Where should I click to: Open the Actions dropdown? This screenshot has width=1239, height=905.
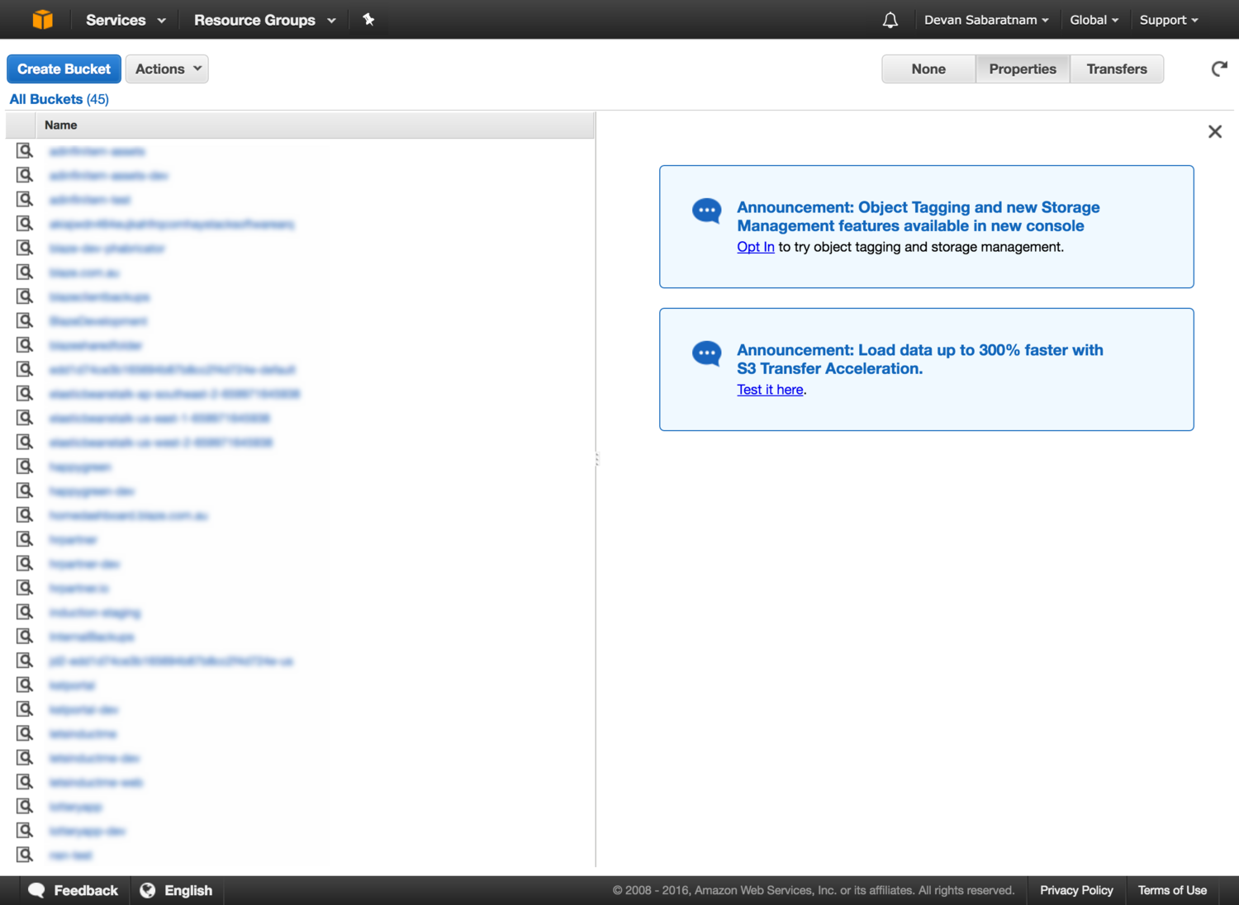[x=167, y=69]
